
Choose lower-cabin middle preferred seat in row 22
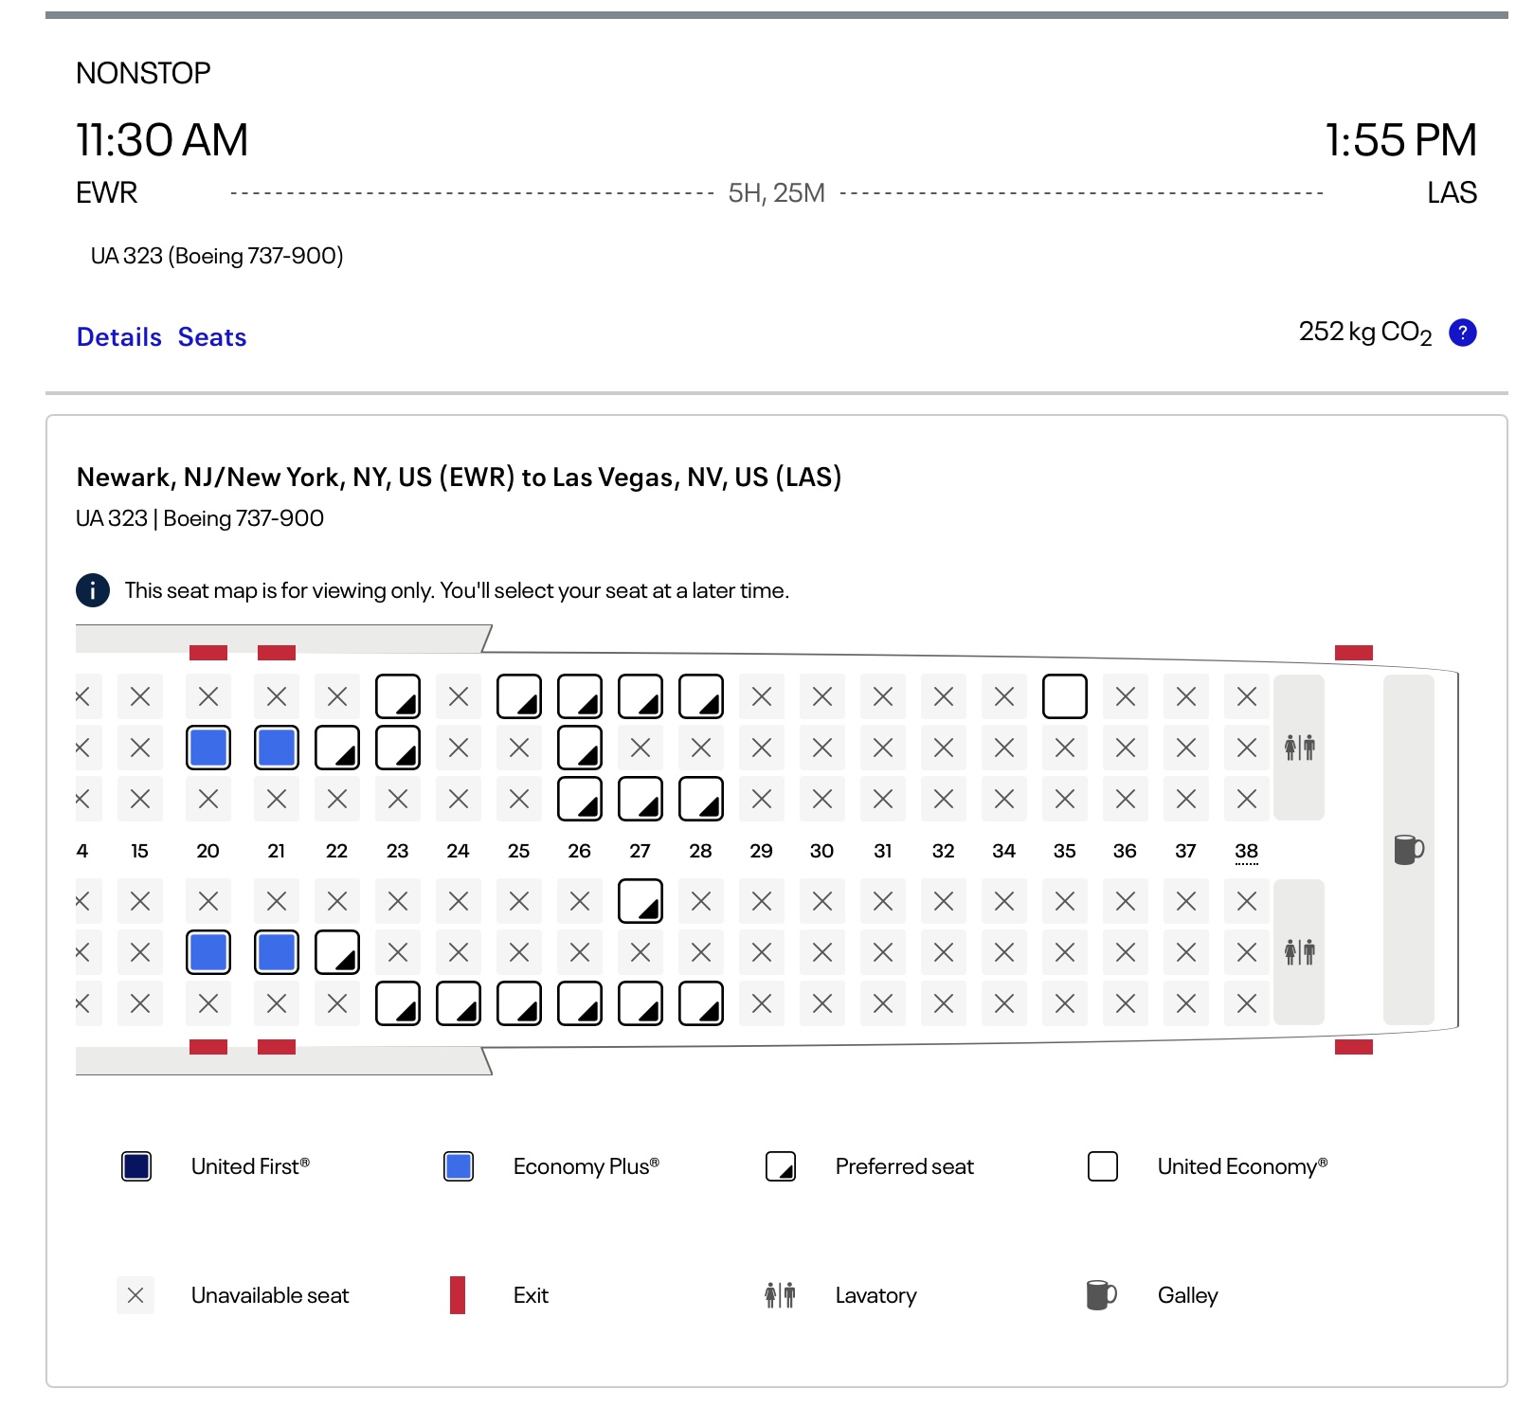coord(337,952)
